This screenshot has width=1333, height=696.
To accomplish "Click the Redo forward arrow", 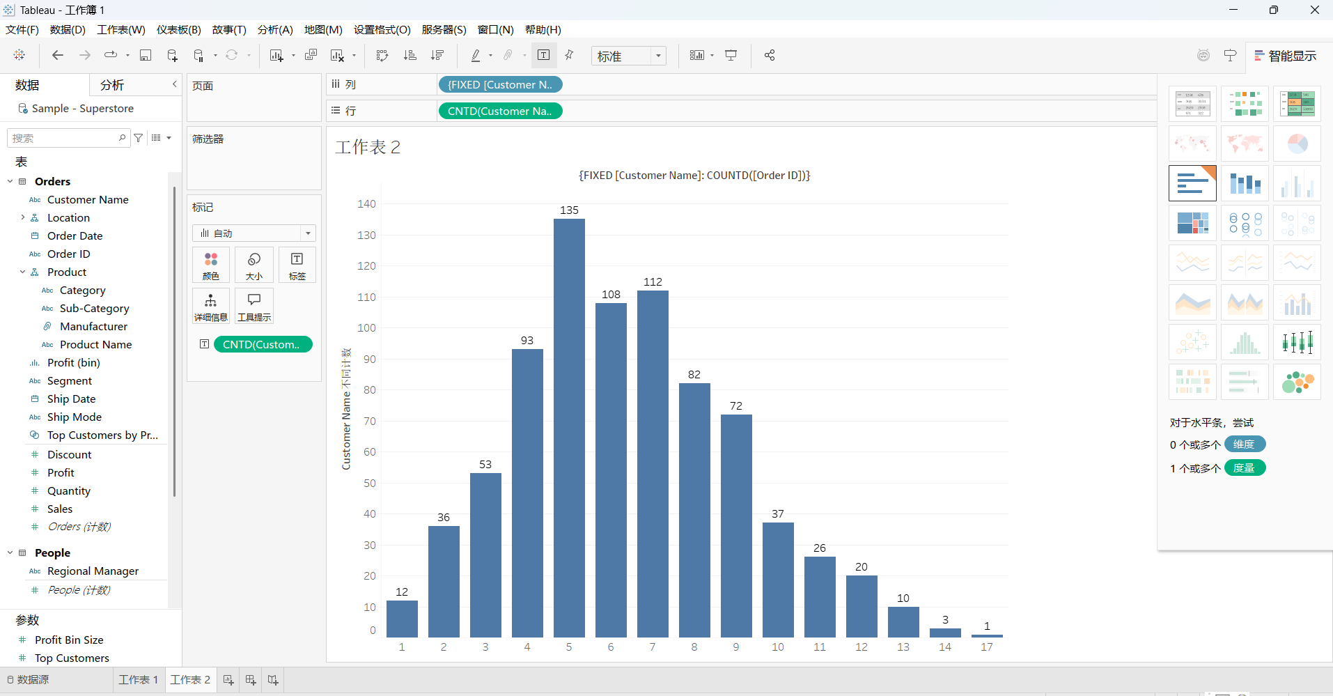I will click(85, 55).
